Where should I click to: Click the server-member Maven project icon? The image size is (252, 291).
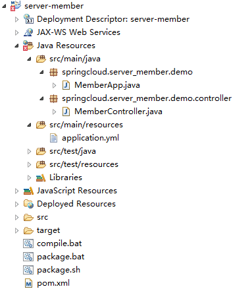click(16, 6)
